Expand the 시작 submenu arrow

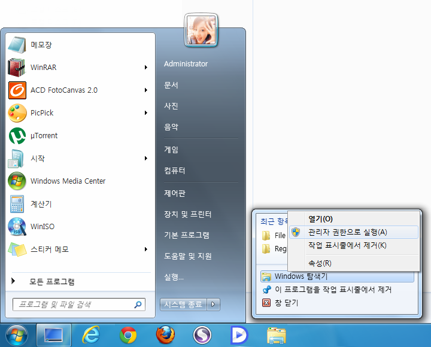pos(146,159)
